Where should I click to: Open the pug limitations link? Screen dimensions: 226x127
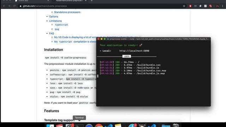click(57, 29)
